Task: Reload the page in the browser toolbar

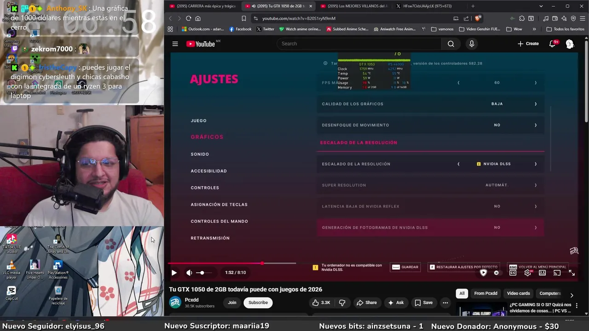Action: (x=188, y=18)
